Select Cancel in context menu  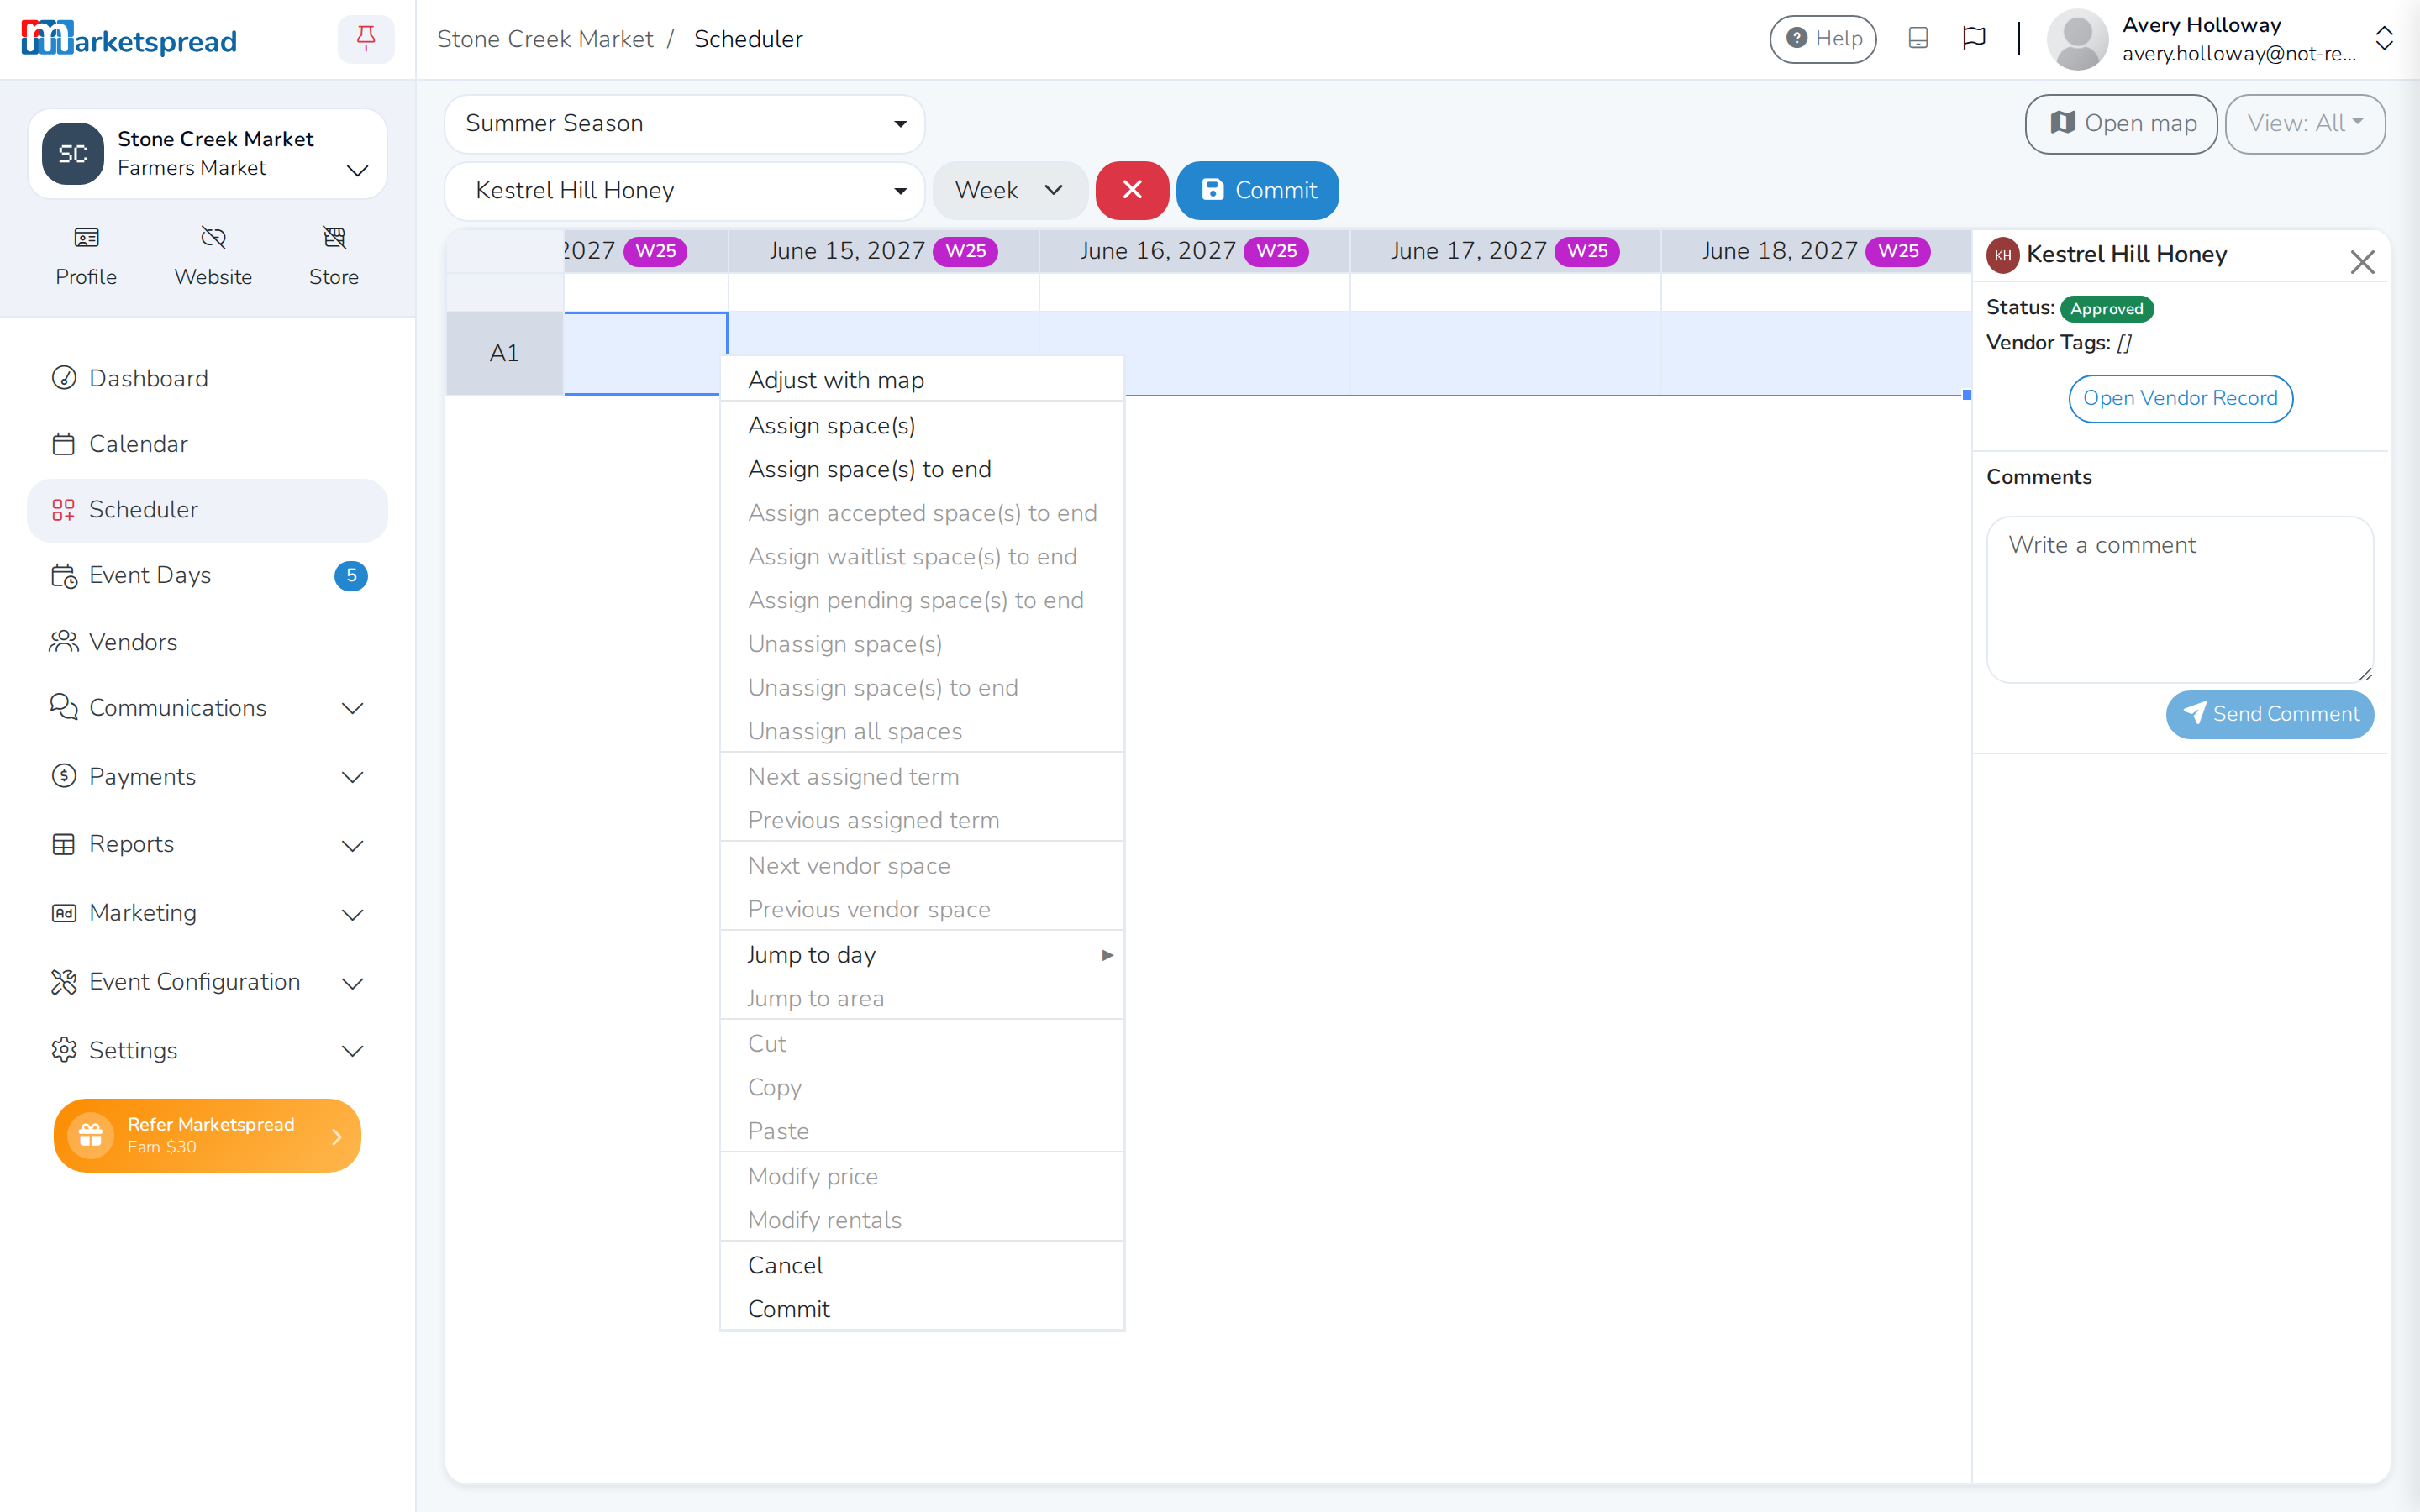pyautogui.click(x=921, y=1265)
